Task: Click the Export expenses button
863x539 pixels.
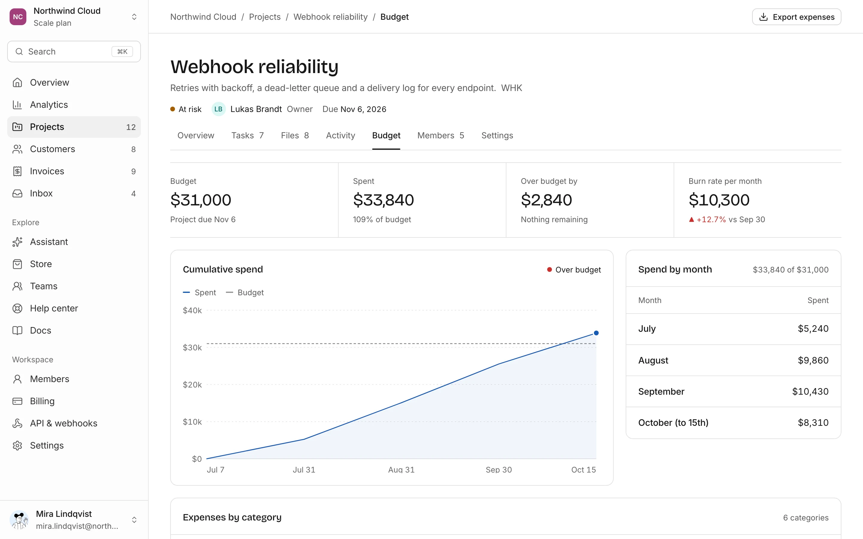Action: (797, 17)
